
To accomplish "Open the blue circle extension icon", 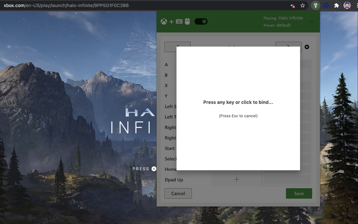I will [326, 6].
